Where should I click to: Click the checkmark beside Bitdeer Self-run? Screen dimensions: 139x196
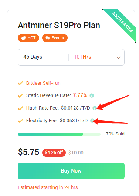[20, 83]
